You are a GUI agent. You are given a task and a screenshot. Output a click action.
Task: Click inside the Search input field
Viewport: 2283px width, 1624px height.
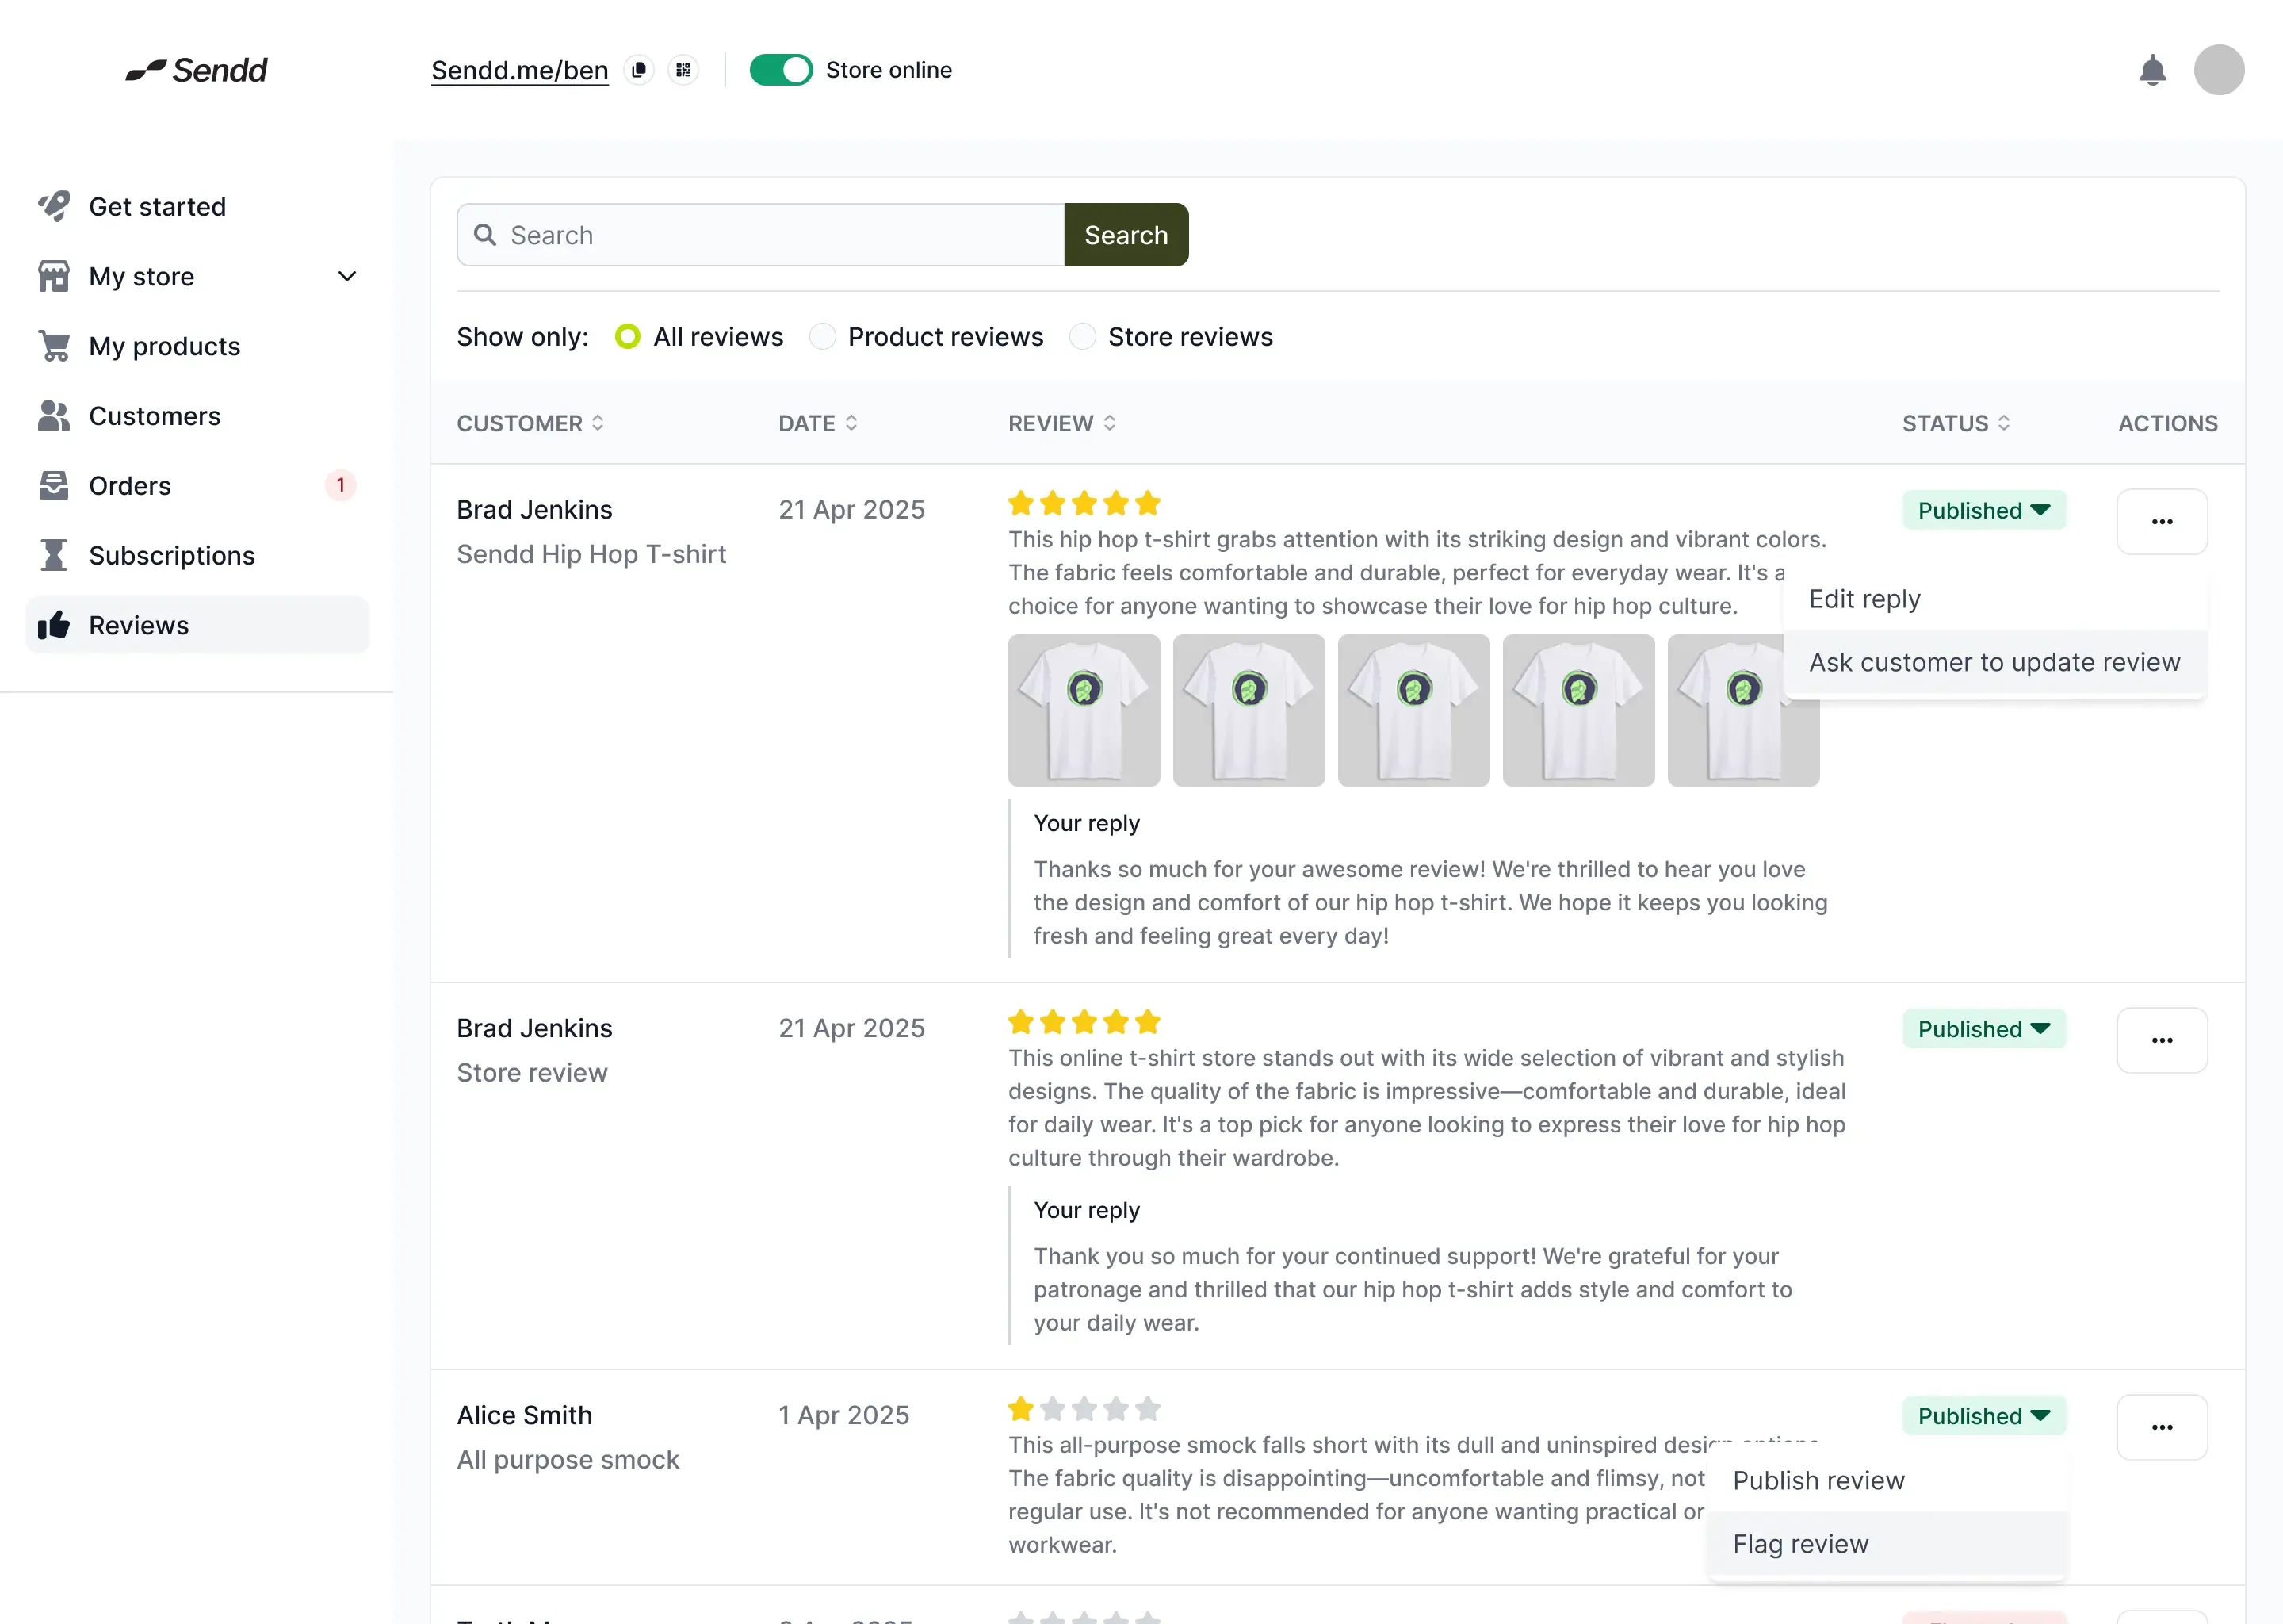pos(761,235)
